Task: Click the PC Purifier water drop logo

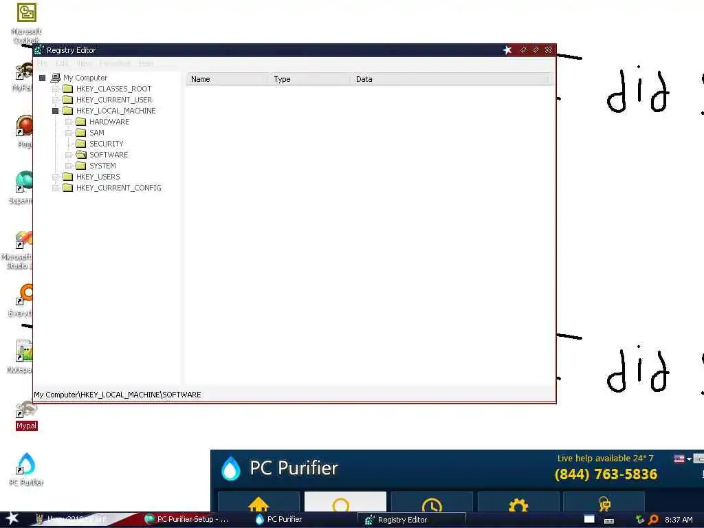Action: pyautogui.click(x=231, y=468)
